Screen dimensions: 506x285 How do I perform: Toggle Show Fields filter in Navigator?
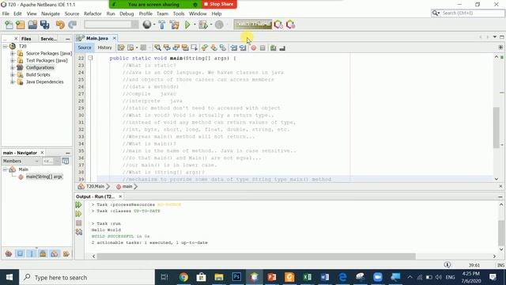(20, 253)
